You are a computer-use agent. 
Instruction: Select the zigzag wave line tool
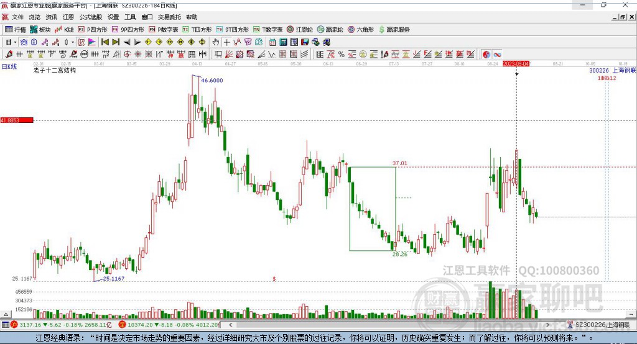tap(272, 55)
